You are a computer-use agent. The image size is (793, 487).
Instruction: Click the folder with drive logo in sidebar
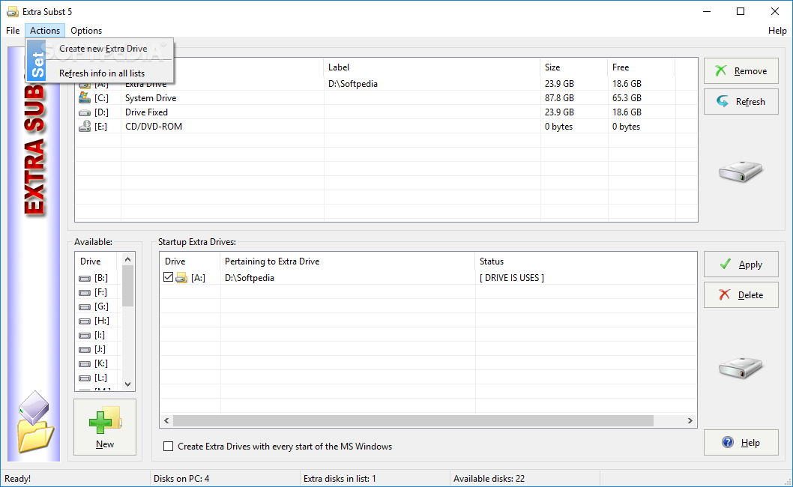[x=35, y=423]
